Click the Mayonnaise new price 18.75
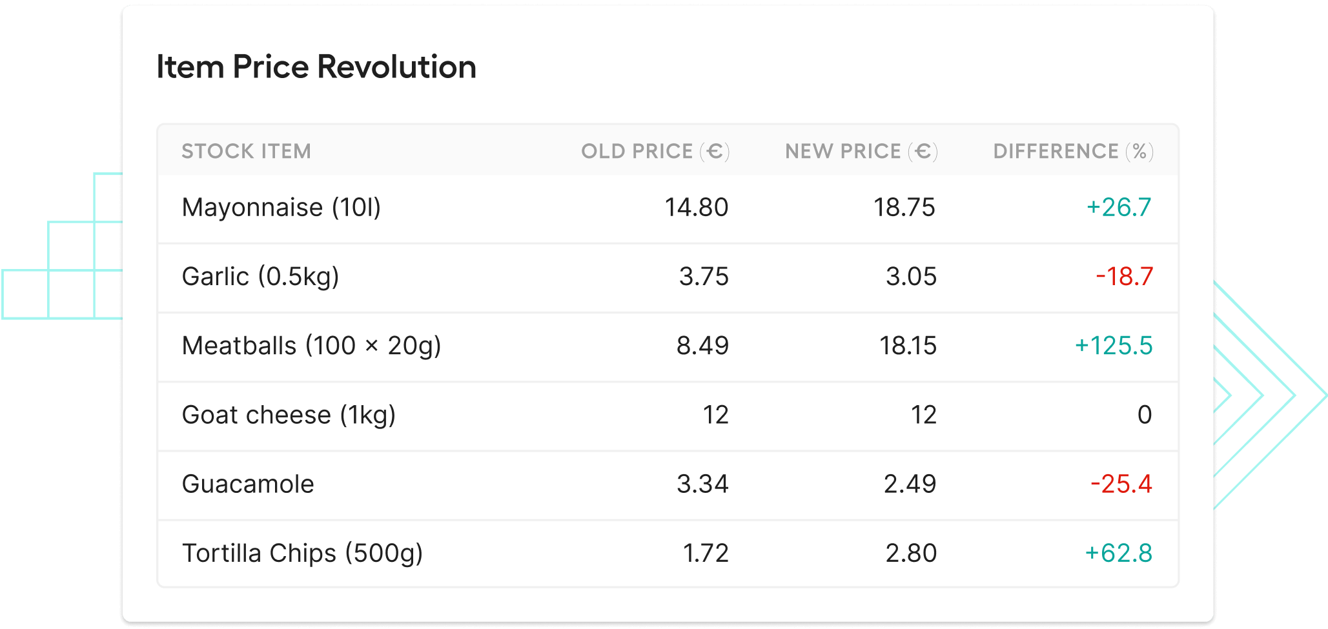Screen dimensions: 1328x629 click(904, 208)
